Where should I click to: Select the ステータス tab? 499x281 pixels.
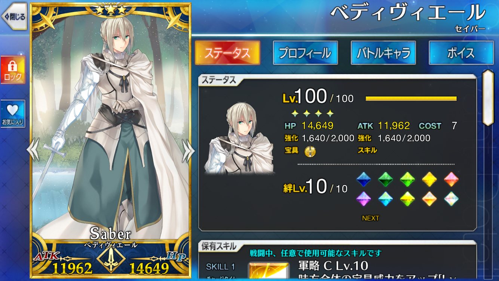[227, 53]
